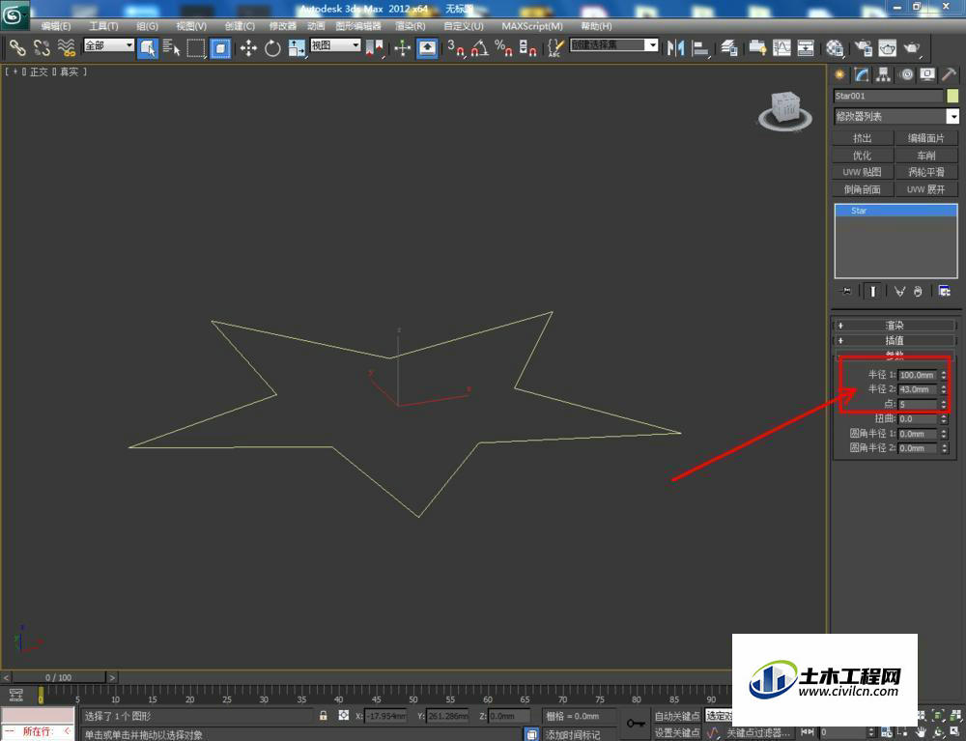The height and width of the screenshot is (741, 966).
Task: Toggle the Selection Lock padlock icon
Action: (x=323, y=716)
